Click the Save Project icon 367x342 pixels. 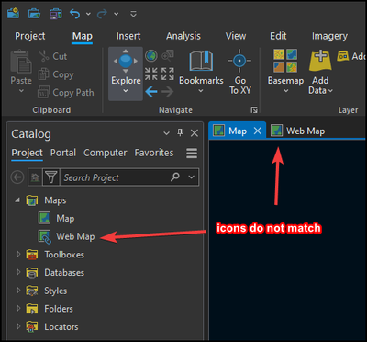click(55, 14)
